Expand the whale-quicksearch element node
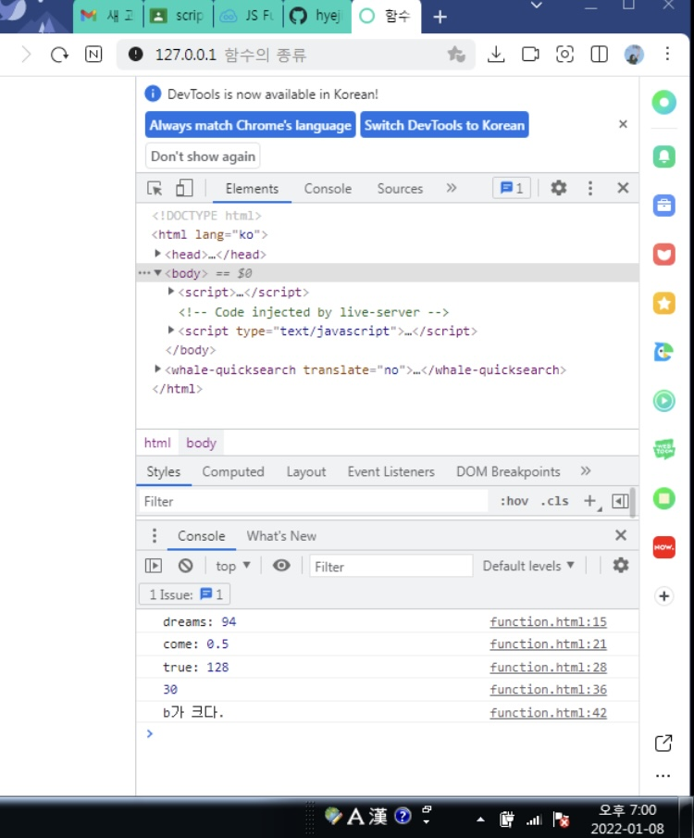The width and height of the screenshot is (694, 838). [157, 369]
